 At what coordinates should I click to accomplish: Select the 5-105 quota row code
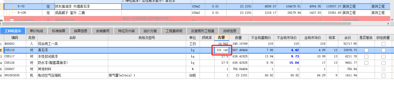click(22, 13)
